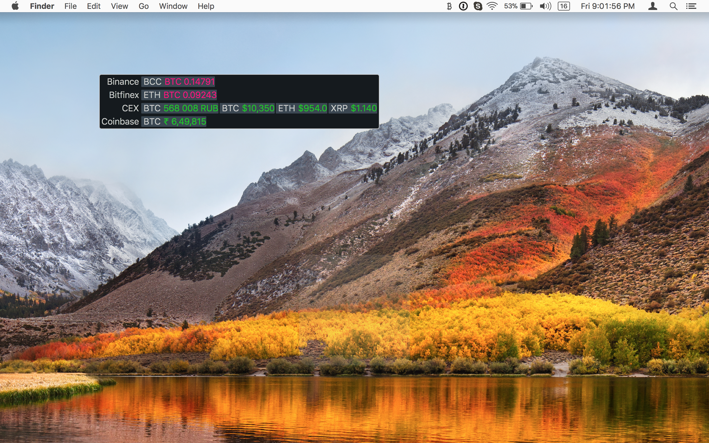Viewport: 709px width, 443px height.
Task: Open the user account switcher icon
Action: click(653, 6)
